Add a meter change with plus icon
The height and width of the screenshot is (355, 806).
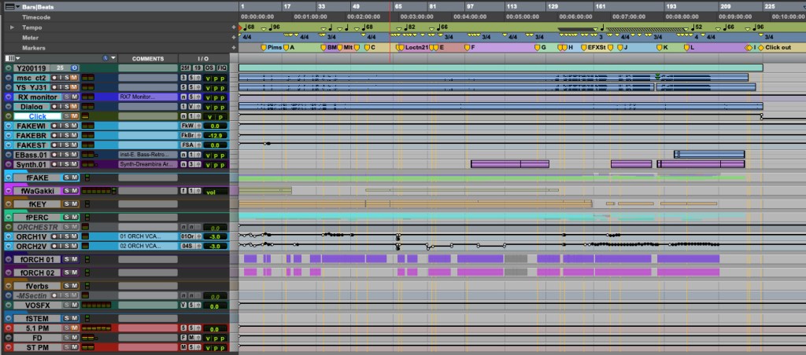(234, 37)
